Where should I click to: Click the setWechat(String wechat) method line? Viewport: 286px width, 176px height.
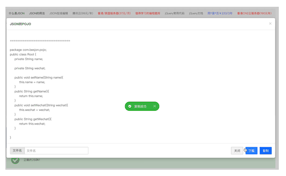(x=41, y=106)
